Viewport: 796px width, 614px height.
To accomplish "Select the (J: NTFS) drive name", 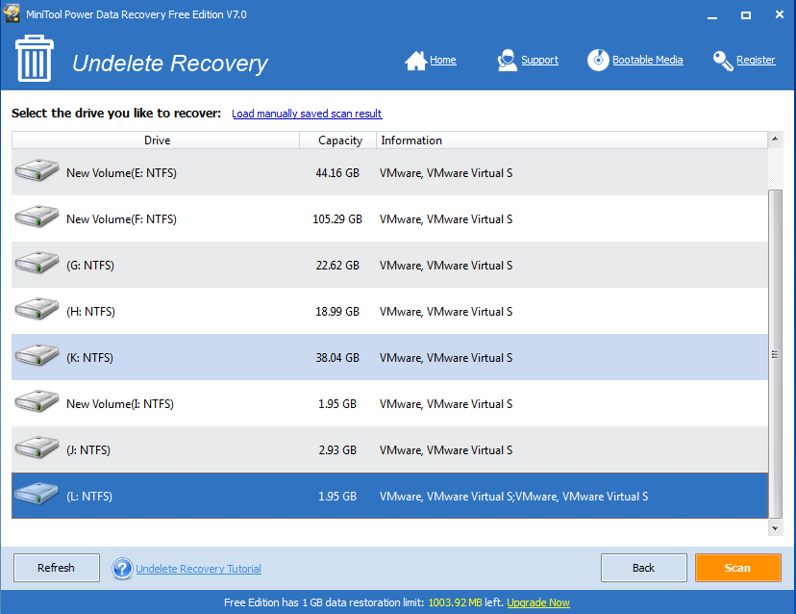I will point(88,450).
